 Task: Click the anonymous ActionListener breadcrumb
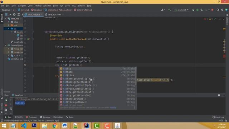click(x=58, y=10)
